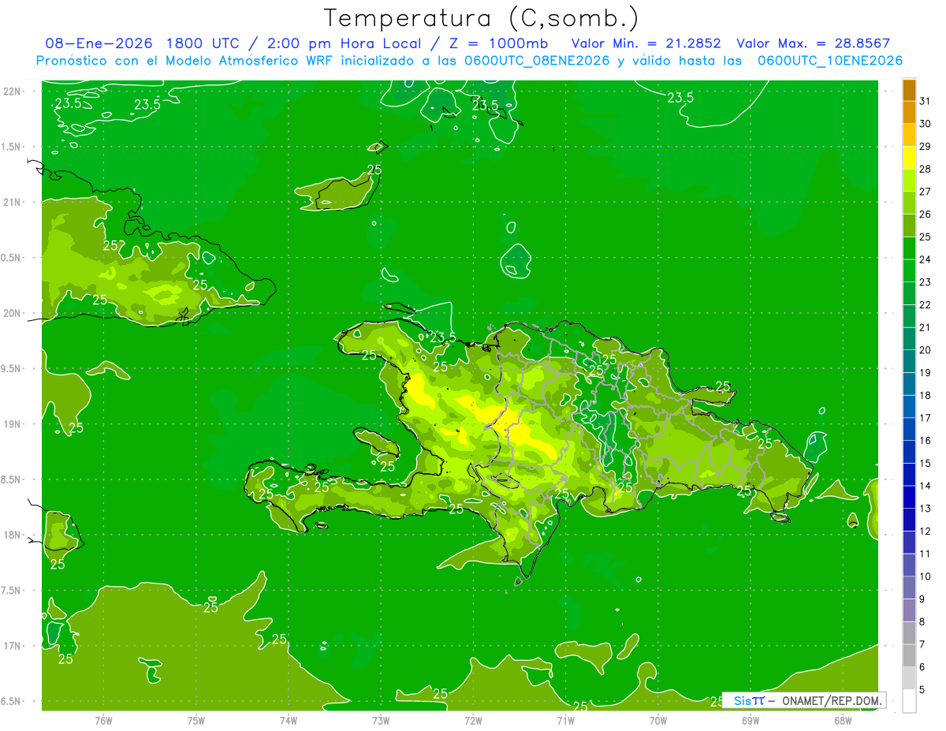Click the color bar label '15'
This screenshot has height=731, width=946.
(x=925, y=463)
